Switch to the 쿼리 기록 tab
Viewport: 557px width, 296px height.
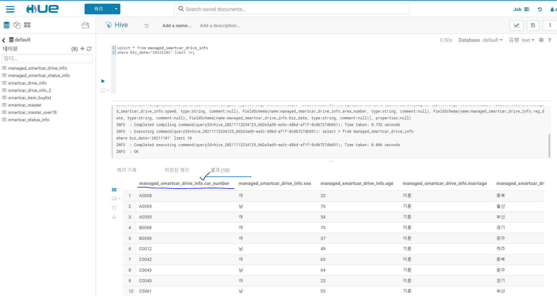pyautogui.click(x=127, y=170)
